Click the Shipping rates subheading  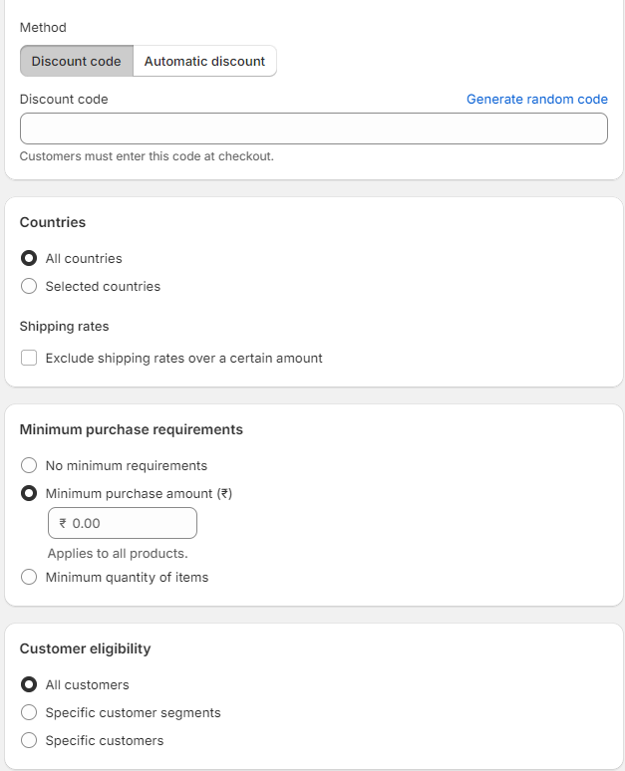pyautogui.click(x=64, y=326)
